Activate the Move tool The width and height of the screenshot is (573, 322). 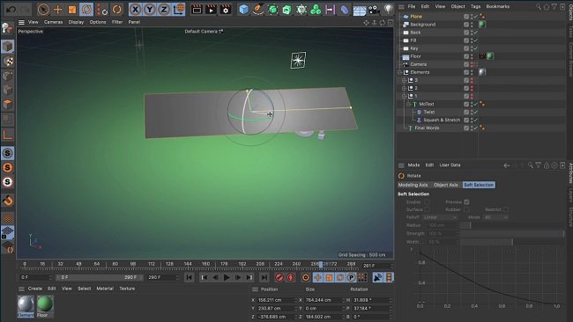[57, 9]
